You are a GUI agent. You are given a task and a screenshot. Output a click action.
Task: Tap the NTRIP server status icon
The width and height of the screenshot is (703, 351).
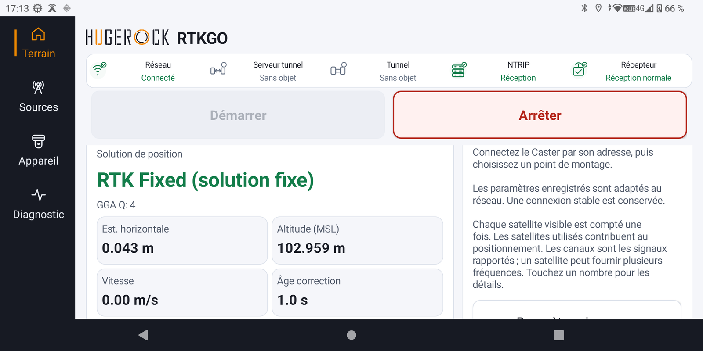pos(459,70)
